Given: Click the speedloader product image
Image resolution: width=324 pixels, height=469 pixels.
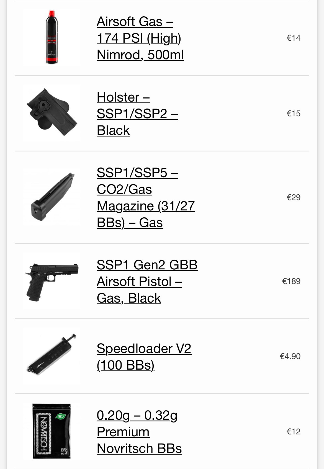Looking at the screenshot, I should [52, 355].
